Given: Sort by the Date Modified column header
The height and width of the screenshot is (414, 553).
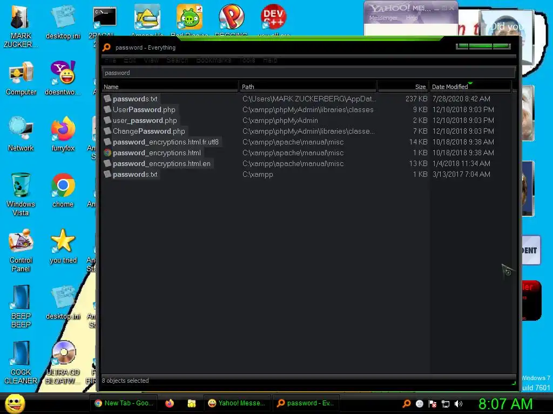Looking at the screenshot, I should [x=470, y=87].
